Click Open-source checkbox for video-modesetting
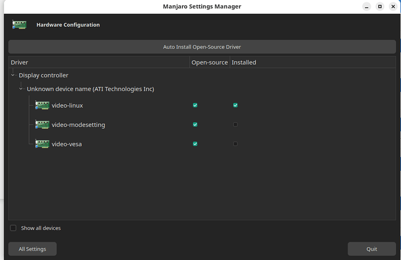The height and width of the screenshot is (260, 401). (x=195, y=124)
